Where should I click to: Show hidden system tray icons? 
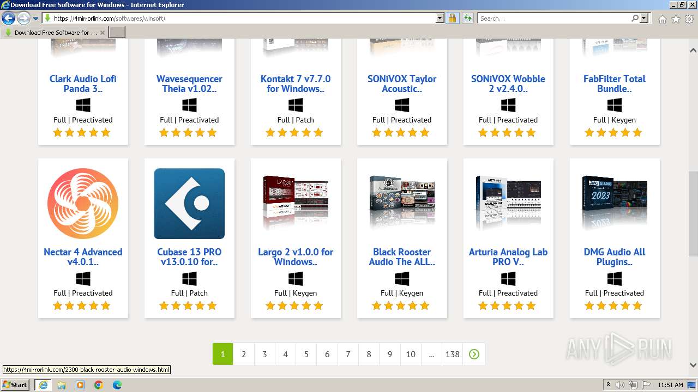click(x=609, y=385)
